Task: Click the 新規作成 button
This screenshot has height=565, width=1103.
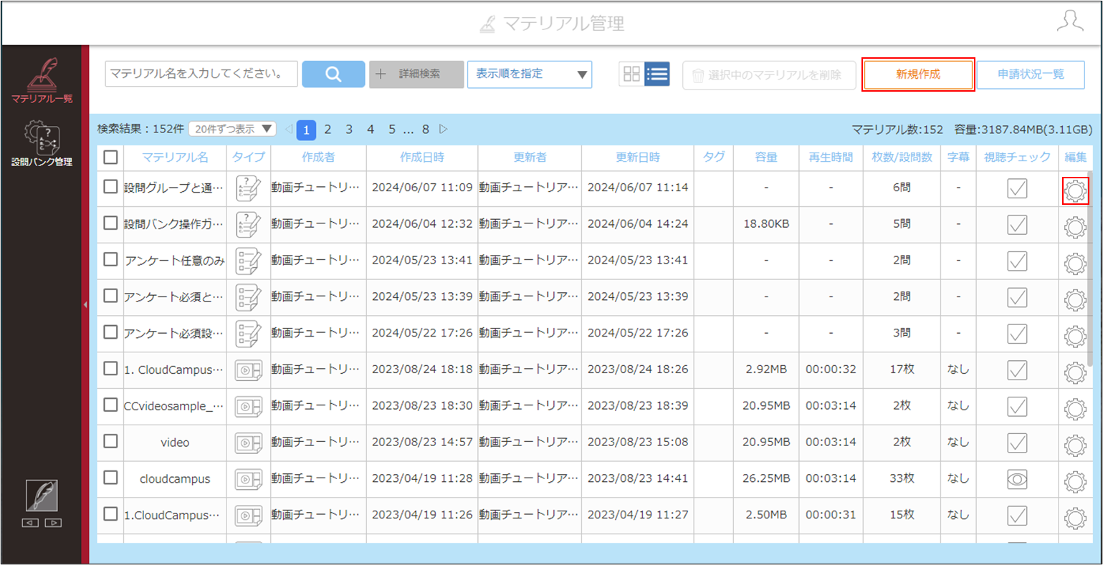Action: (918, 74)
